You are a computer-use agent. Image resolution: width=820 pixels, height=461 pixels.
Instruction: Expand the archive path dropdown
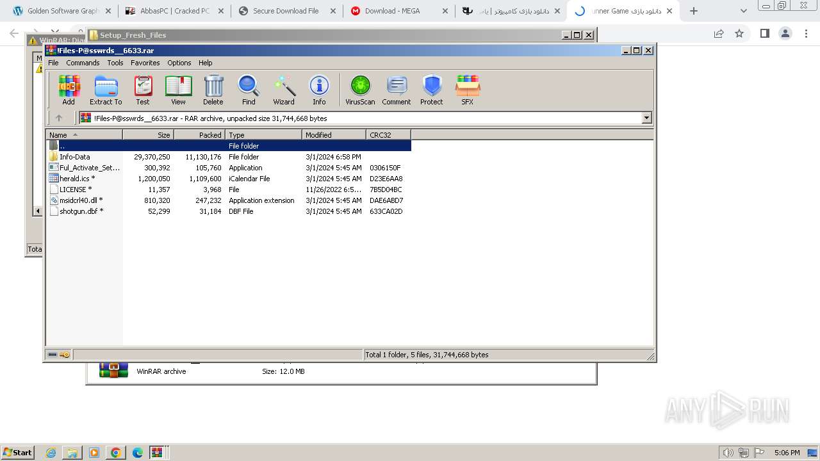pyautogui.click(x=646, y=118)
